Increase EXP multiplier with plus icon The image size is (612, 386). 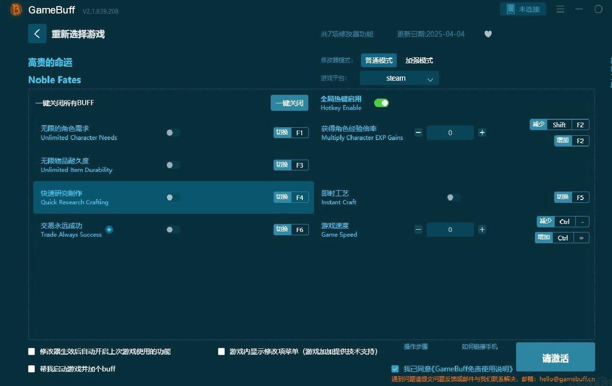pyautogui.click(x=482, y=132)
